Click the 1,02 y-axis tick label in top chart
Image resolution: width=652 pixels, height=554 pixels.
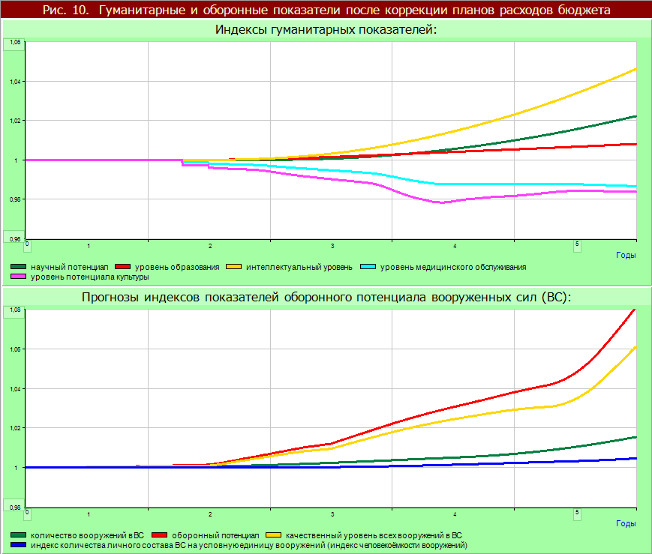pos(15,121)
